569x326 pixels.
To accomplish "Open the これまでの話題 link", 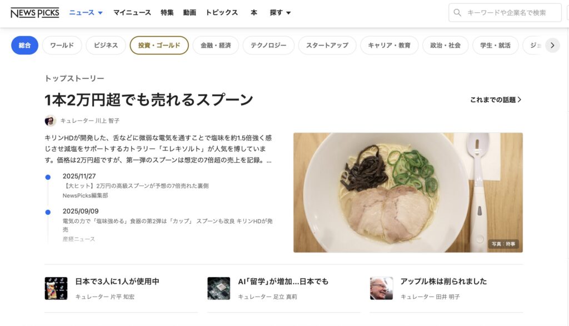I will (496, 100).
